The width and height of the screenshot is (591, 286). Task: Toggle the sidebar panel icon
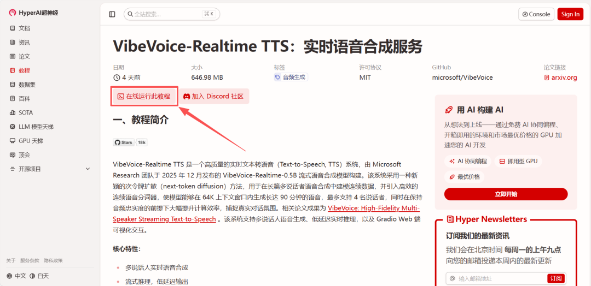[x=112, y=14]
